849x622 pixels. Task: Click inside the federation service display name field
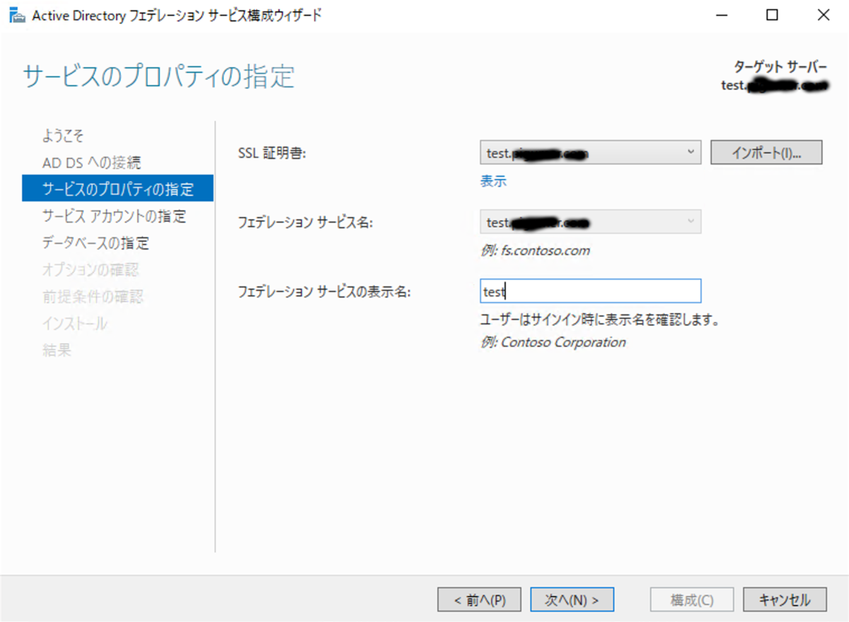590,291
